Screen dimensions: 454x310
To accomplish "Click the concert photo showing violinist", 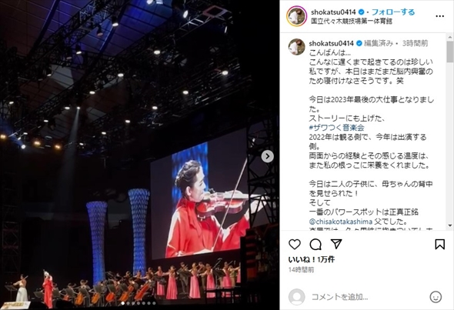I will pos(139,155).
